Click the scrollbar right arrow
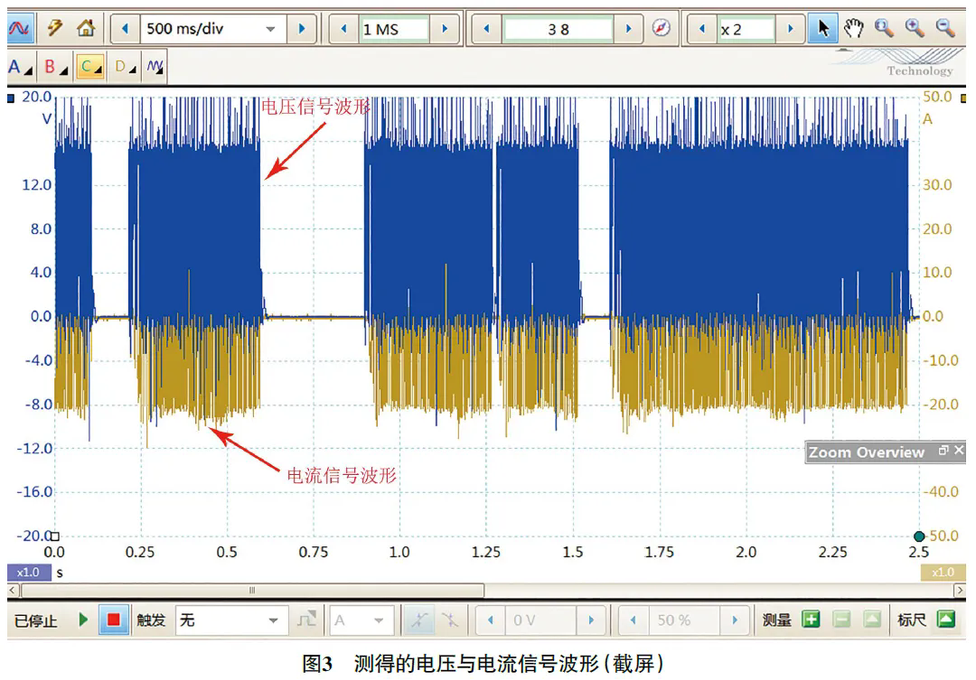The width and height of the screenshot is (976, 680). pos(960,590)
